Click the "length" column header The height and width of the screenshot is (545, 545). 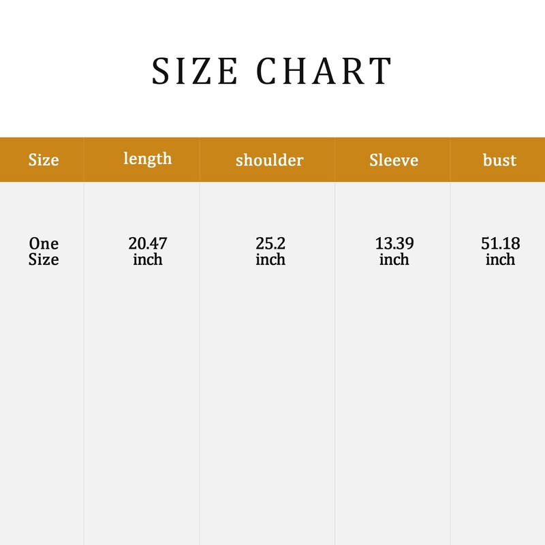pos(148,159)
